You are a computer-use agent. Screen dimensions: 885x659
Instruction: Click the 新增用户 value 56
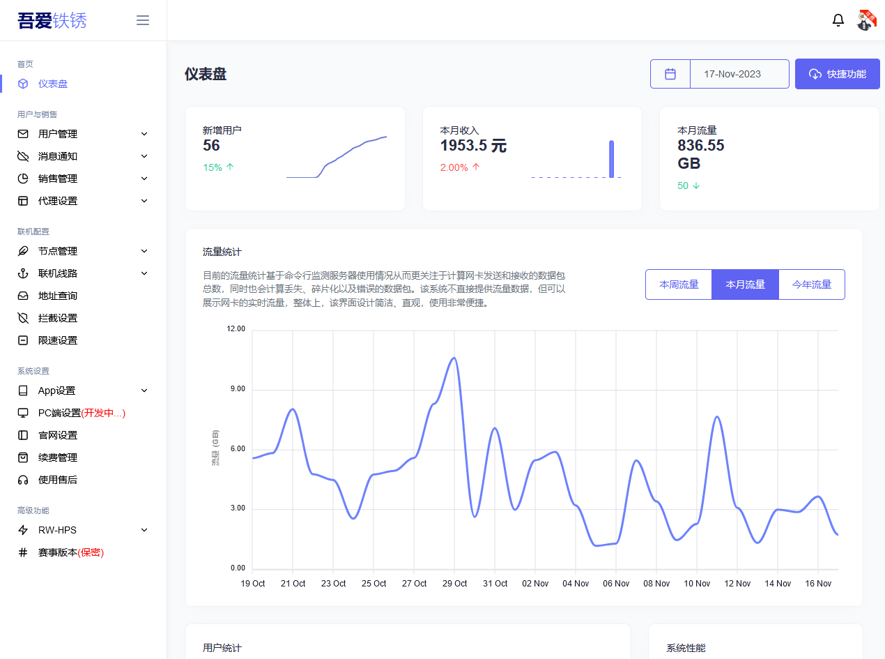211,145
